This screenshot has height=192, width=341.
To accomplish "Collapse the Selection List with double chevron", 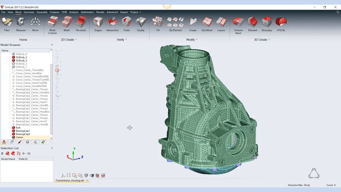I will (2, 154).
